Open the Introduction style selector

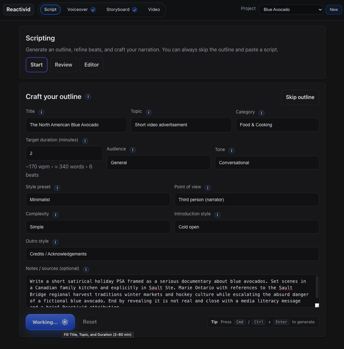click(246, 227)
